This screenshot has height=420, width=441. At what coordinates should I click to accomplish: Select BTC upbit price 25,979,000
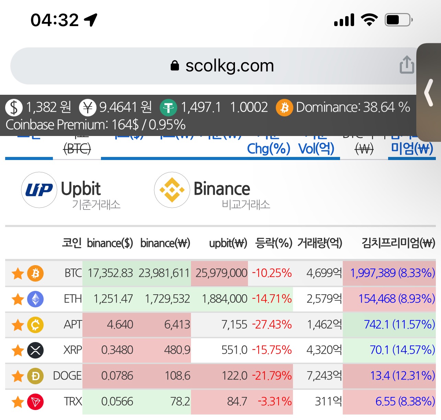tap(222, 273)
